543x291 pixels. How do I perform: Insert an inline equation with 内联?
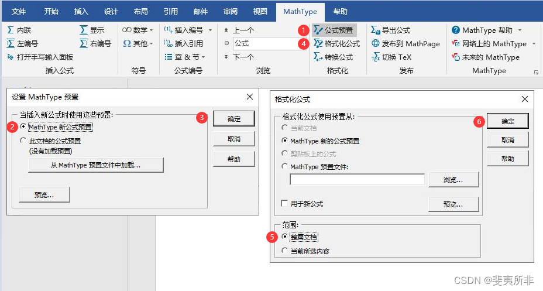[x=19, y=30]
